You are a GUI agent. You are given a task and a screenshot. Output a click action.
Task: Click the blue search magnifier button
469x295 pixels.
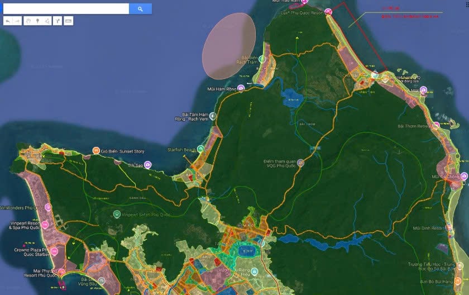[140, 9]
